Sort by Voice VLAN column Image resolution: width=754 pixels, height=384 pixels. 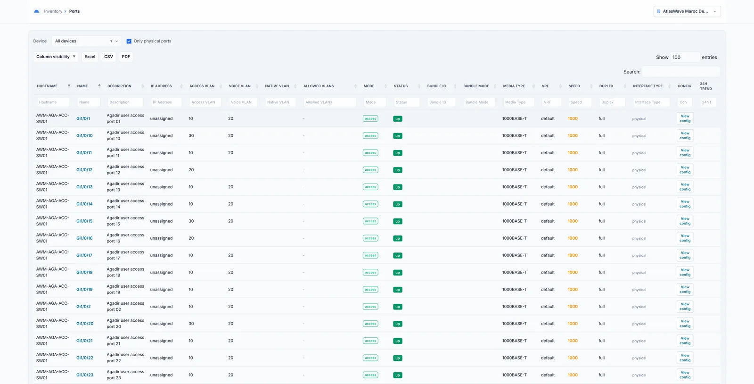(x=243, y=86)
